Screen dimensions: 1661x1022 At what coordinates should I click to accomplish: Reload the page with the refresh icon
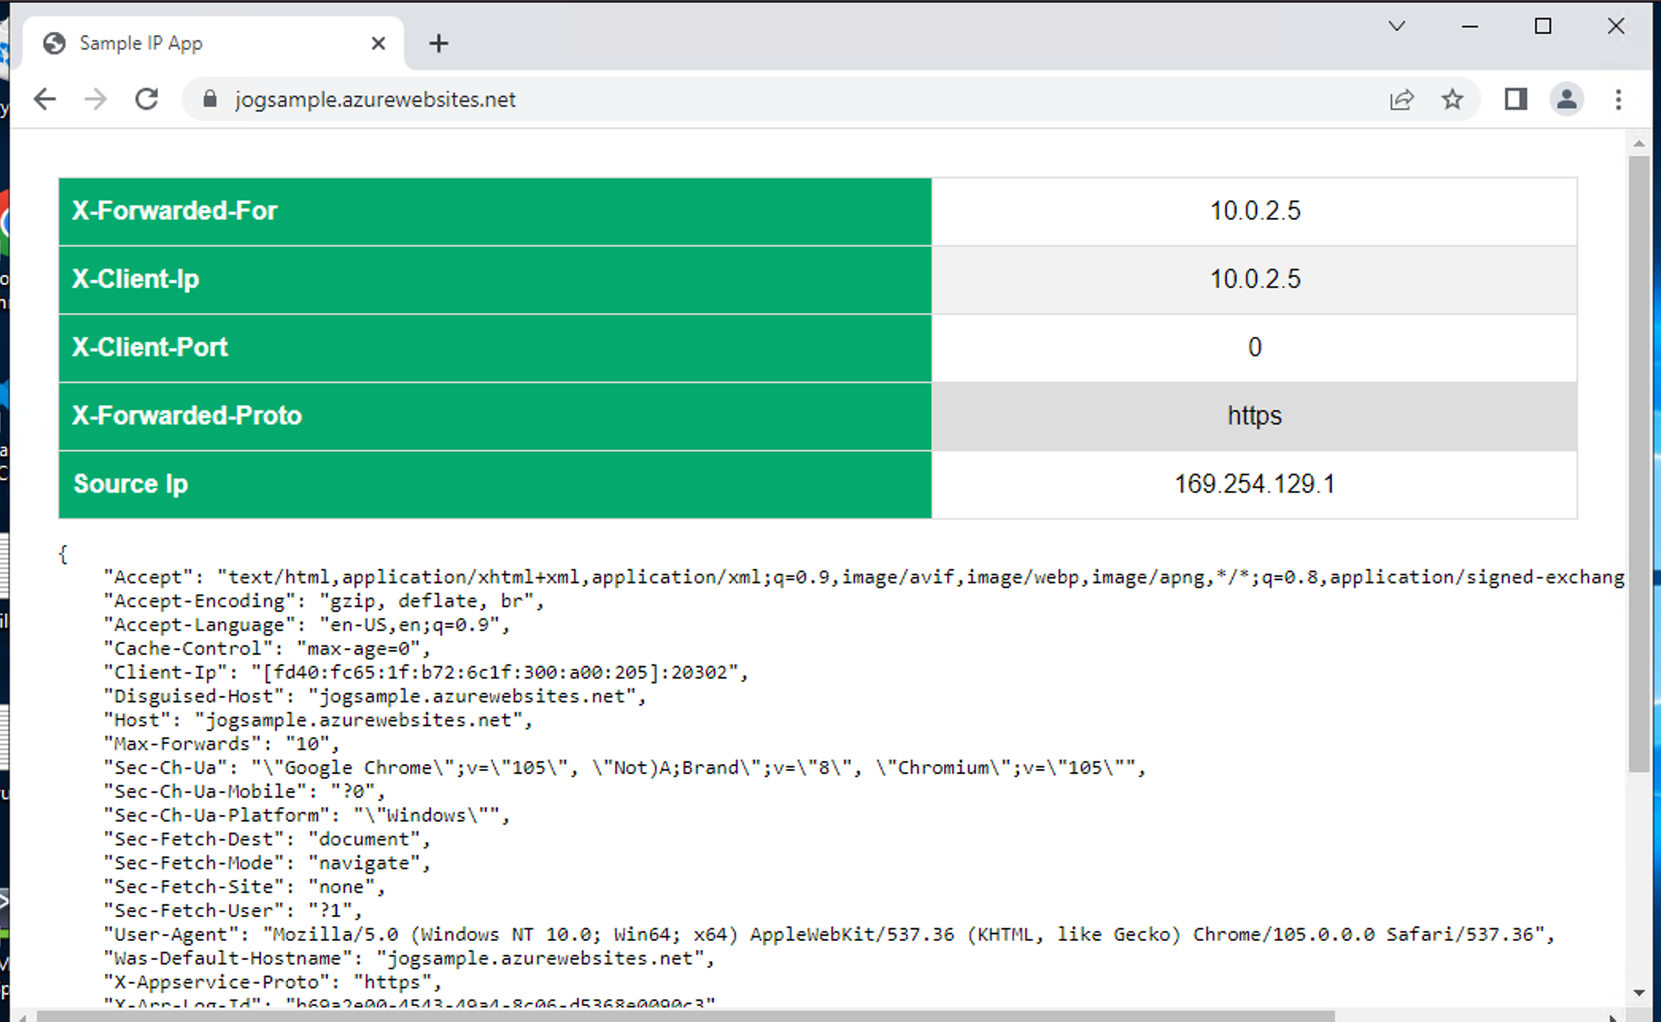pyautogui.click(x=147, y=99)
